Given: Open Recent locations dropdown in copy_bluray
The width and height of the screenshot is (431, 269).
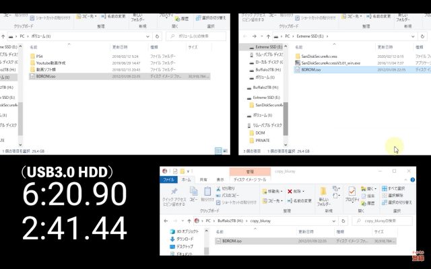Looking at the screenshot, I should 183,221.
